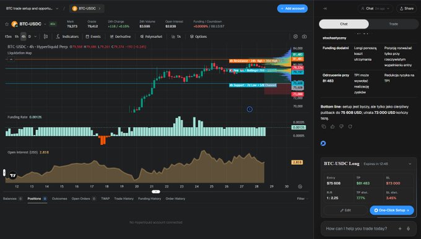Click the $75 608 Entry value
The width and height of the screenshot is (421, 239).
[x=334, y=183]
